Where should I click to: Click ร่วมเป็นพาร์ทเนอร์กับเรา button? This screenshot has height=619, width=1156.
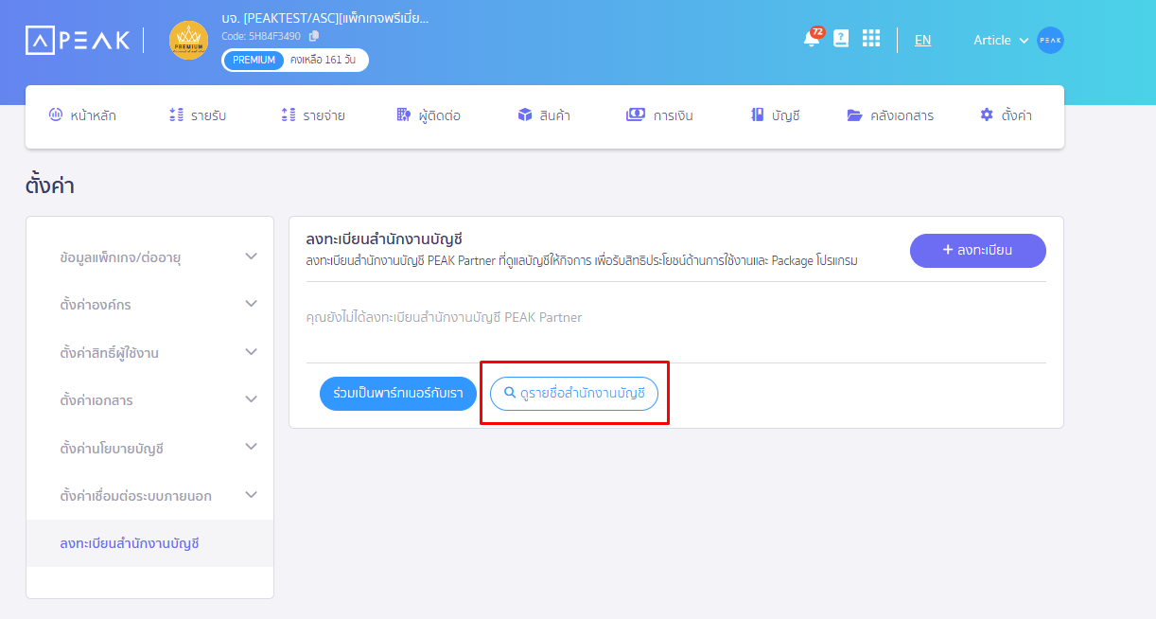click(397, 394)
